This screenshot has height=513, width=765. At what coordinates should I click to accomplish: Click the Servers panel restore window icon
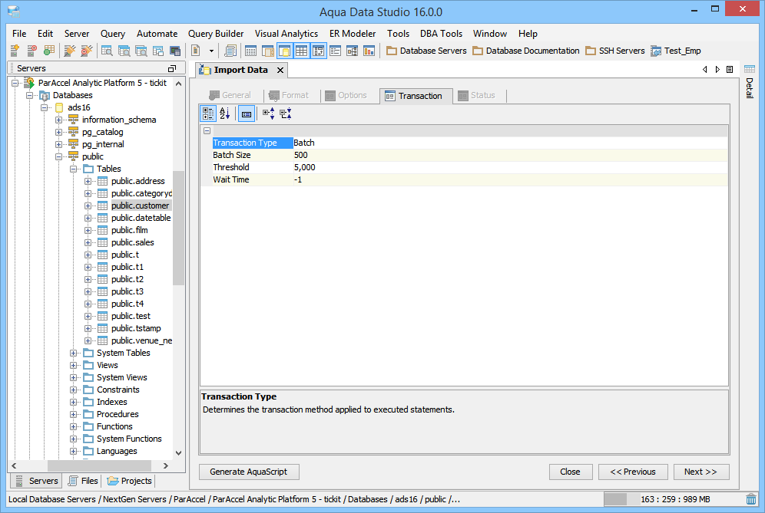(172, 69)
